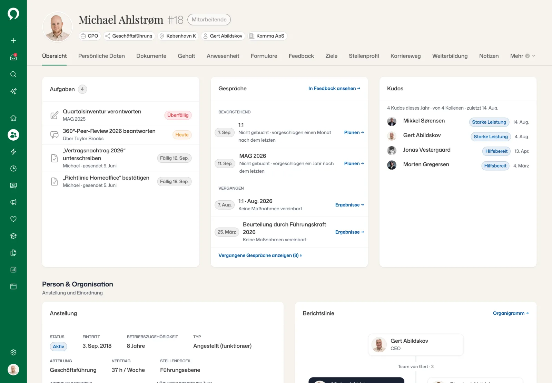This screenshot has height=383, width=552.
Task: Click the documents copy sidebar icon
Action: tap(13, 253)
